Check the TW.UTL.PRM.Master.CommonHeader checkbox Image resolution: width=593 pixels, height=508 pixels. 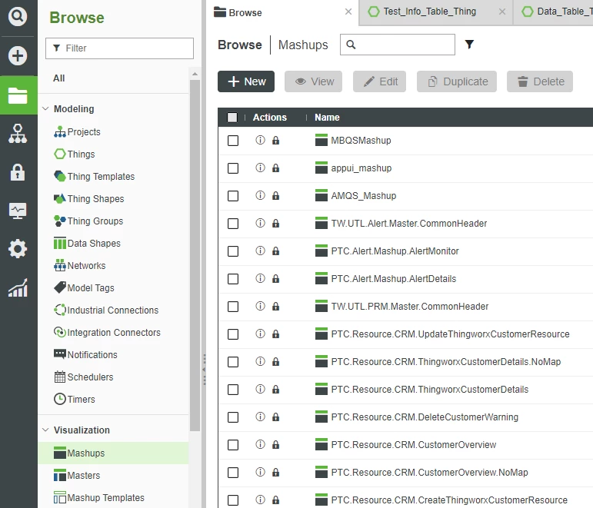click(233, 307)
